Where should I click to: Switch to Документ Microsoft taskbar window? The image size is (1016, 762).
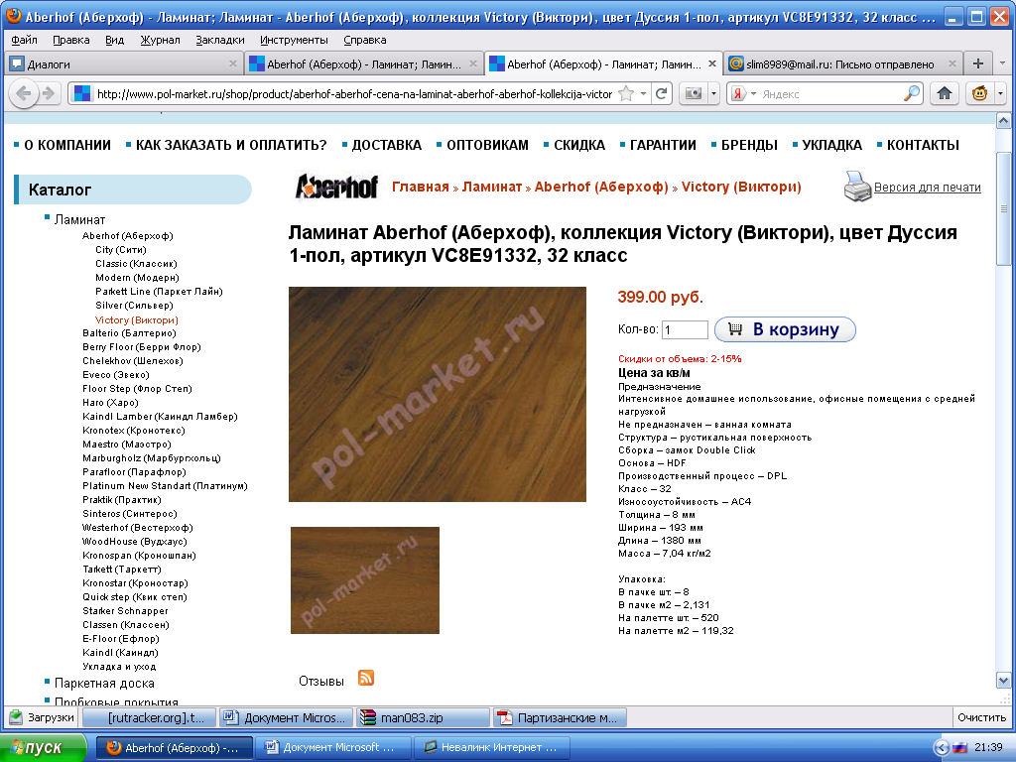(x=333, y=748)
